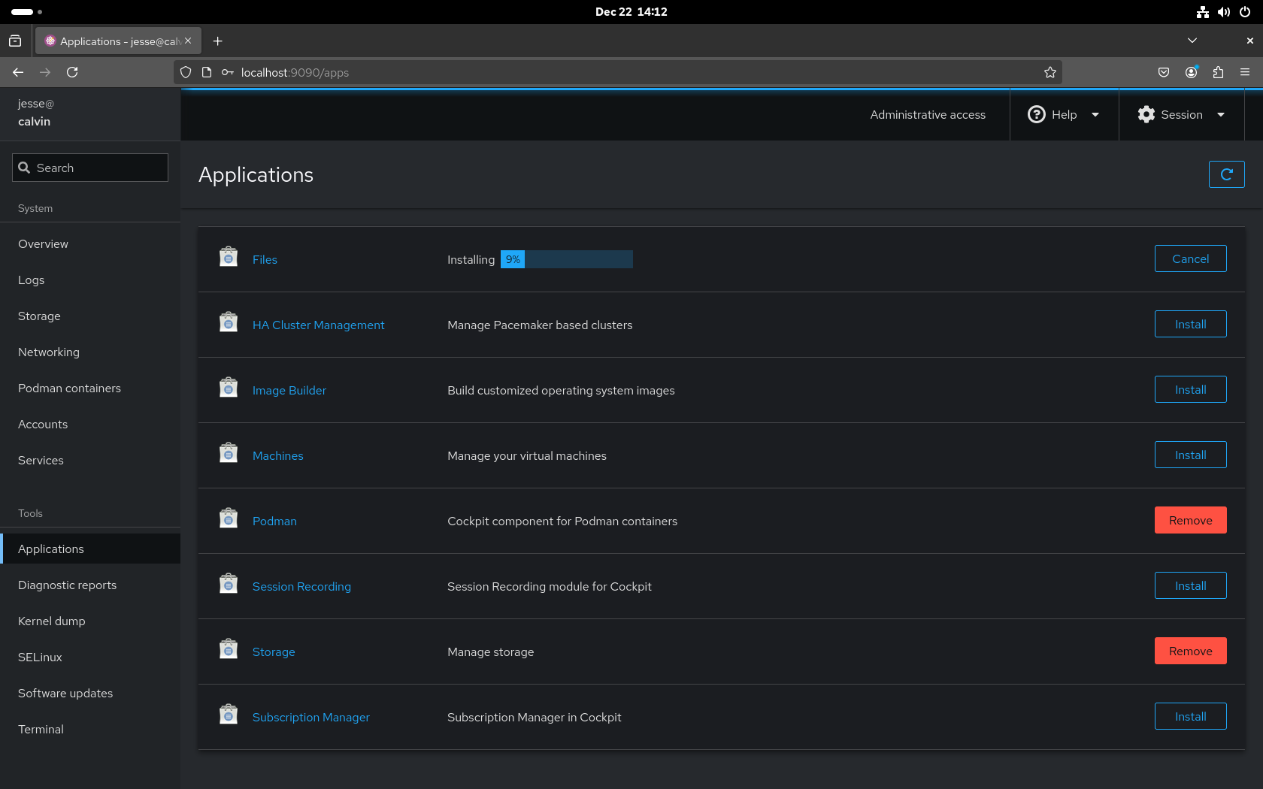The width and height of the screenshot is (1263, 789).
Task: Open the Overview page in sidebar
Action: click(90, 244)
